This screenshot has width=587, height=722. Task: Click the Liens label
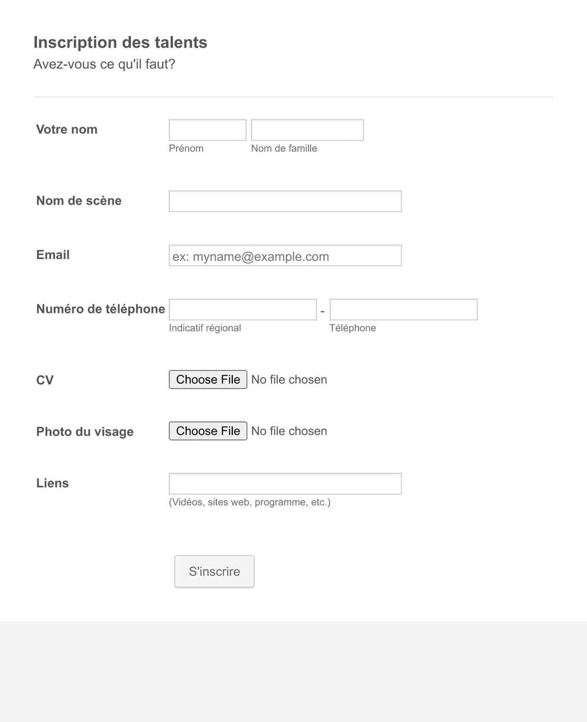(x=52, y=483)
